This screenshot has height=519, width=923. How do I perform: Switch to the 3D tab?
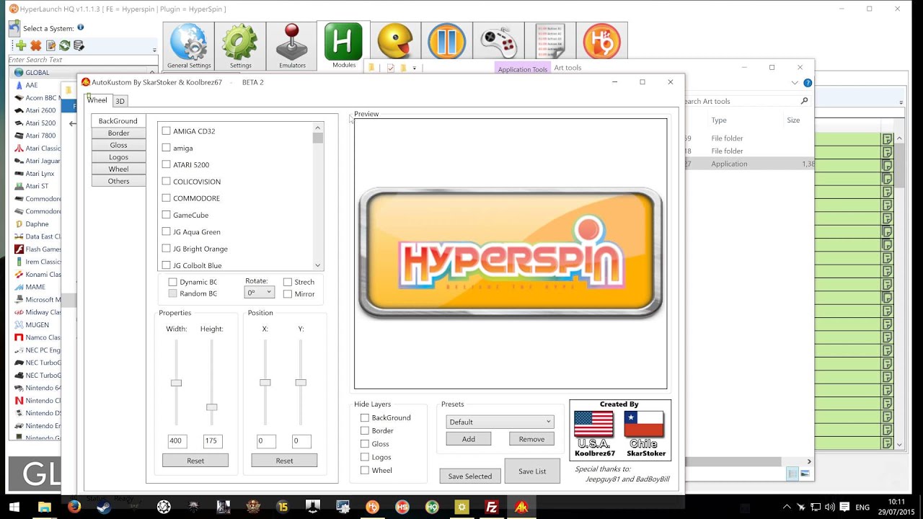point(120,101)
